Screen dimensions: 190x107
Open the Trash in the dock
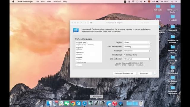pos(141,103)
